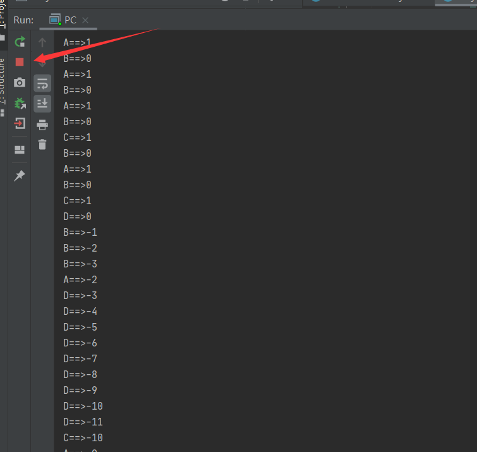Click the console line reading C==>-10
Image resolution: width=477 pixels, height=452 pixels.
(83, 437)
